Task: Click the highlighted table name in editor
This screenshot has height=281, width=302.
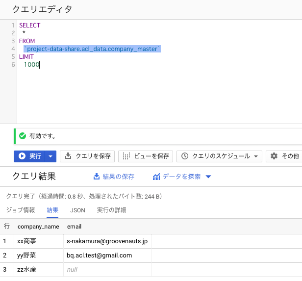Action: (92, 49)
